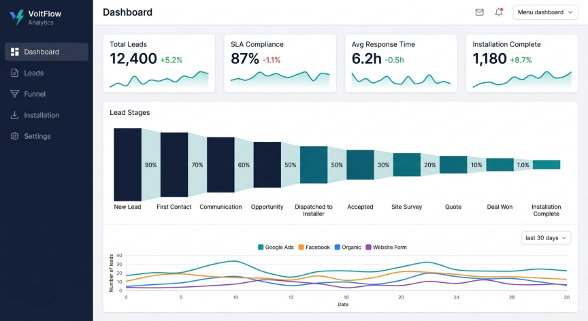The width and height of the screenshot is (588, 321).
Task: Click the '-1.1%' change indicator
Action: click(x=272, y=60)
